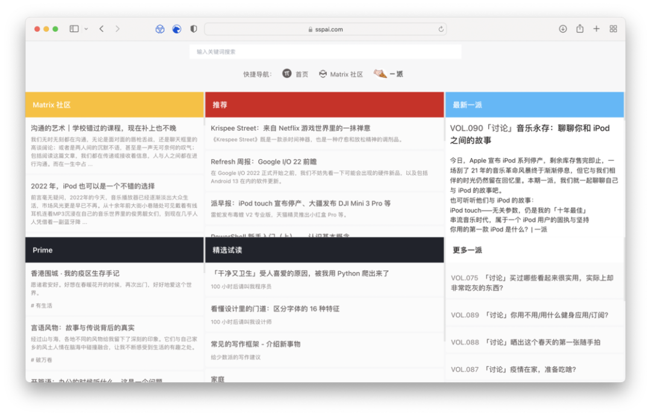Open article 2022 年，iPod 也可以是一个不错的选择
651x416 pixels.
click(x=93, y=186)
